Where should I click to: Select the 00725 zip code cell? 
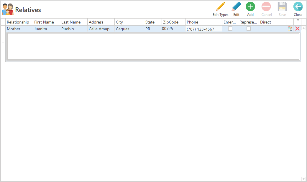pyautogui.click(x=173, y=29)
